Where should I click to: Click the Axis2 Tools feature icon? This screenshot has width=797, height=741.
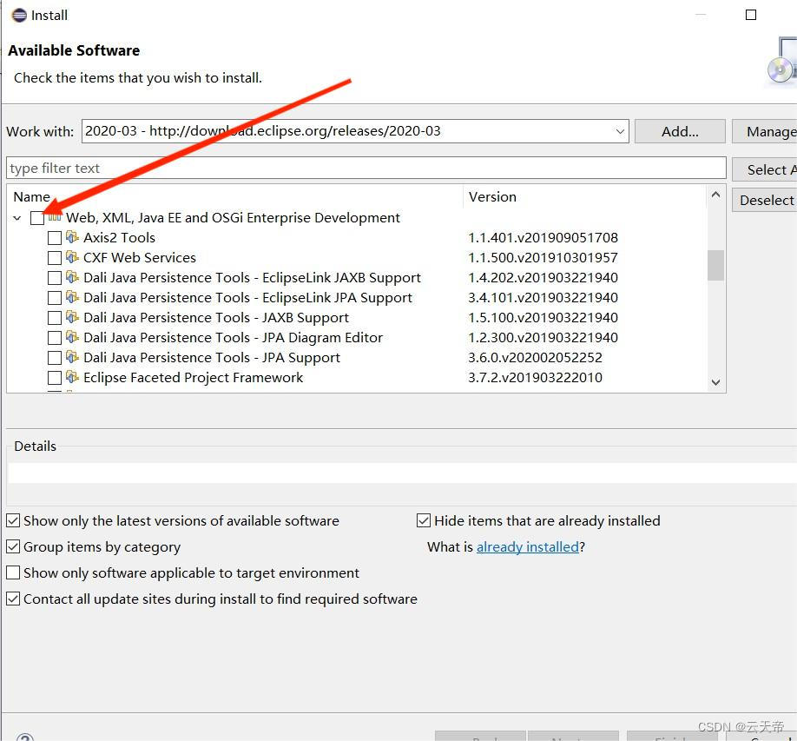tap(72, 237)
